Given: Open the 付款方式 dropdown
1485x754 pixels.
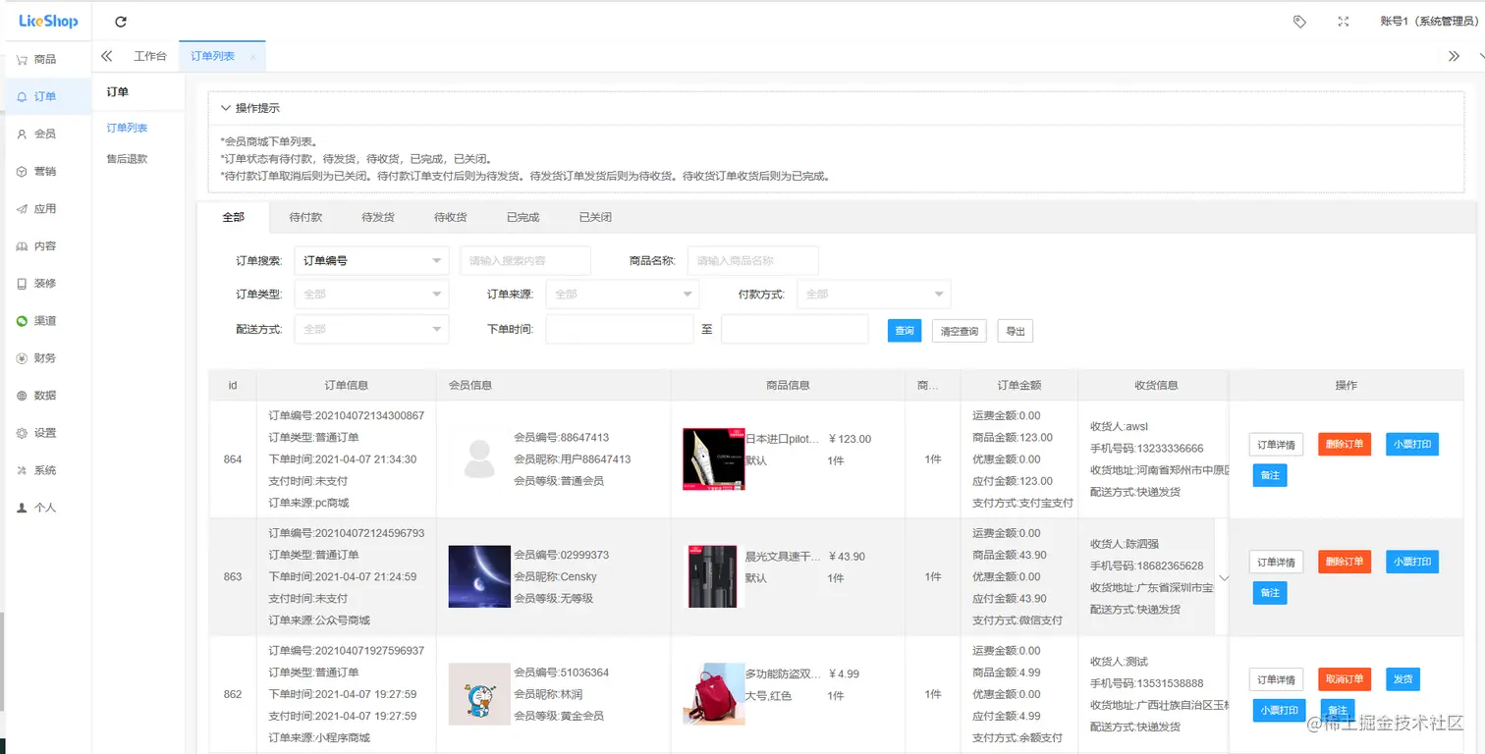Looking at the screenshot, I should point(874,294).
